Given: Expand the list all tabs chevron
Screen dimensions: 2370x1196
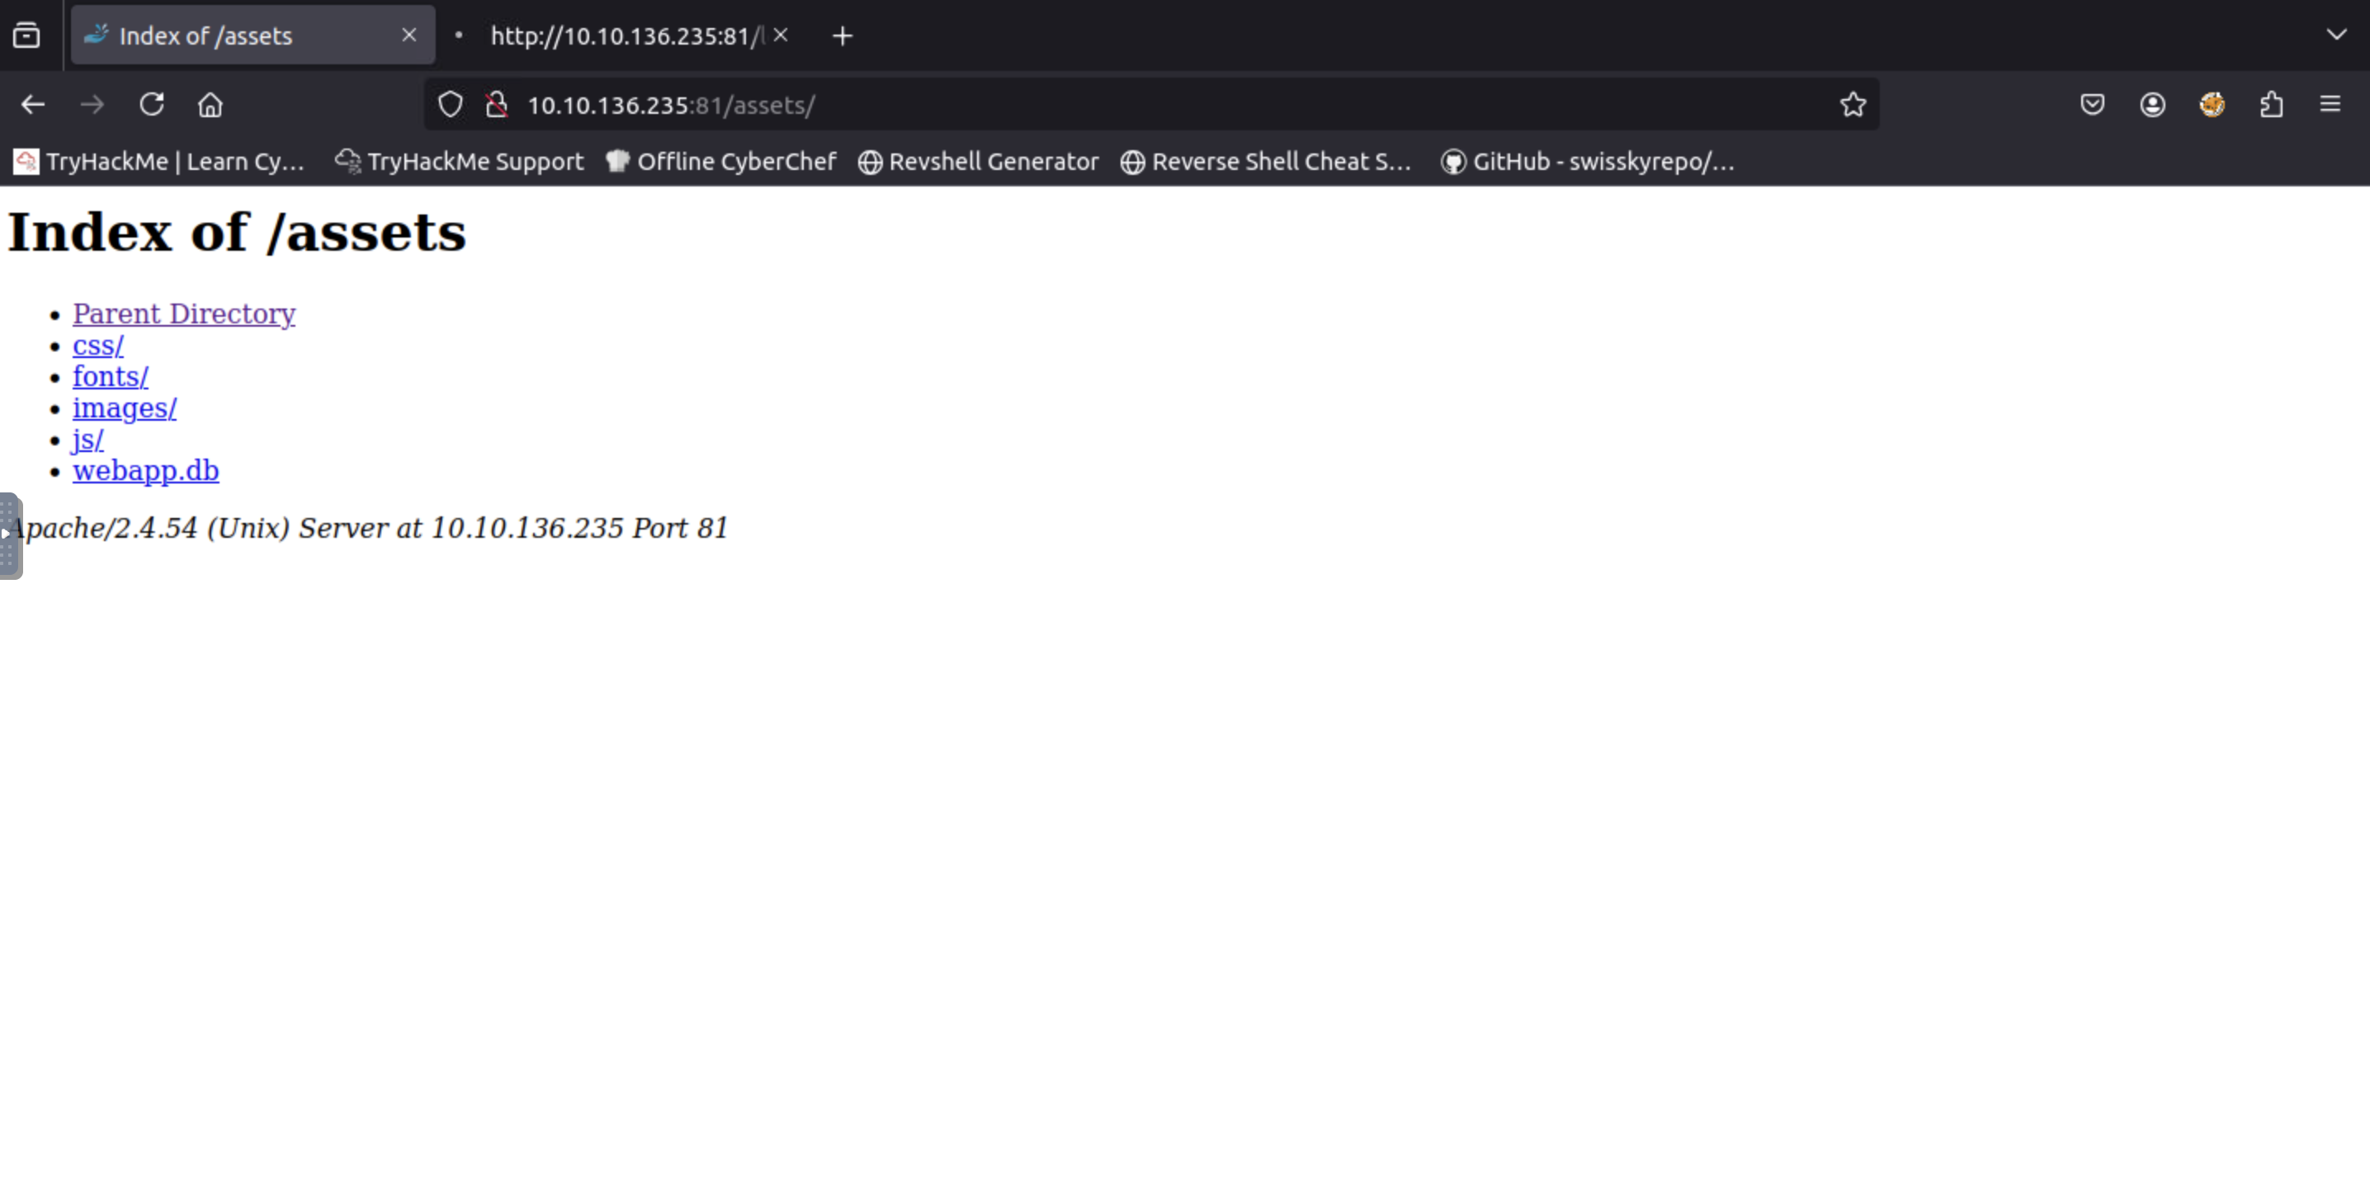Looking at the screenshot, I should tap(2336, 35).
